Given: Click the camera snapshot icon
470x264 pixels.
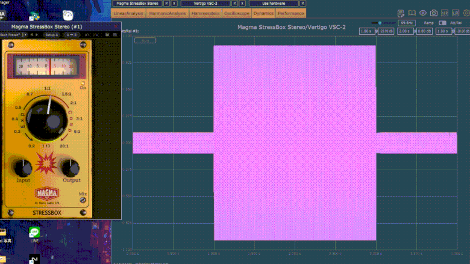Looking at the screenshot, I should [434, 13].
